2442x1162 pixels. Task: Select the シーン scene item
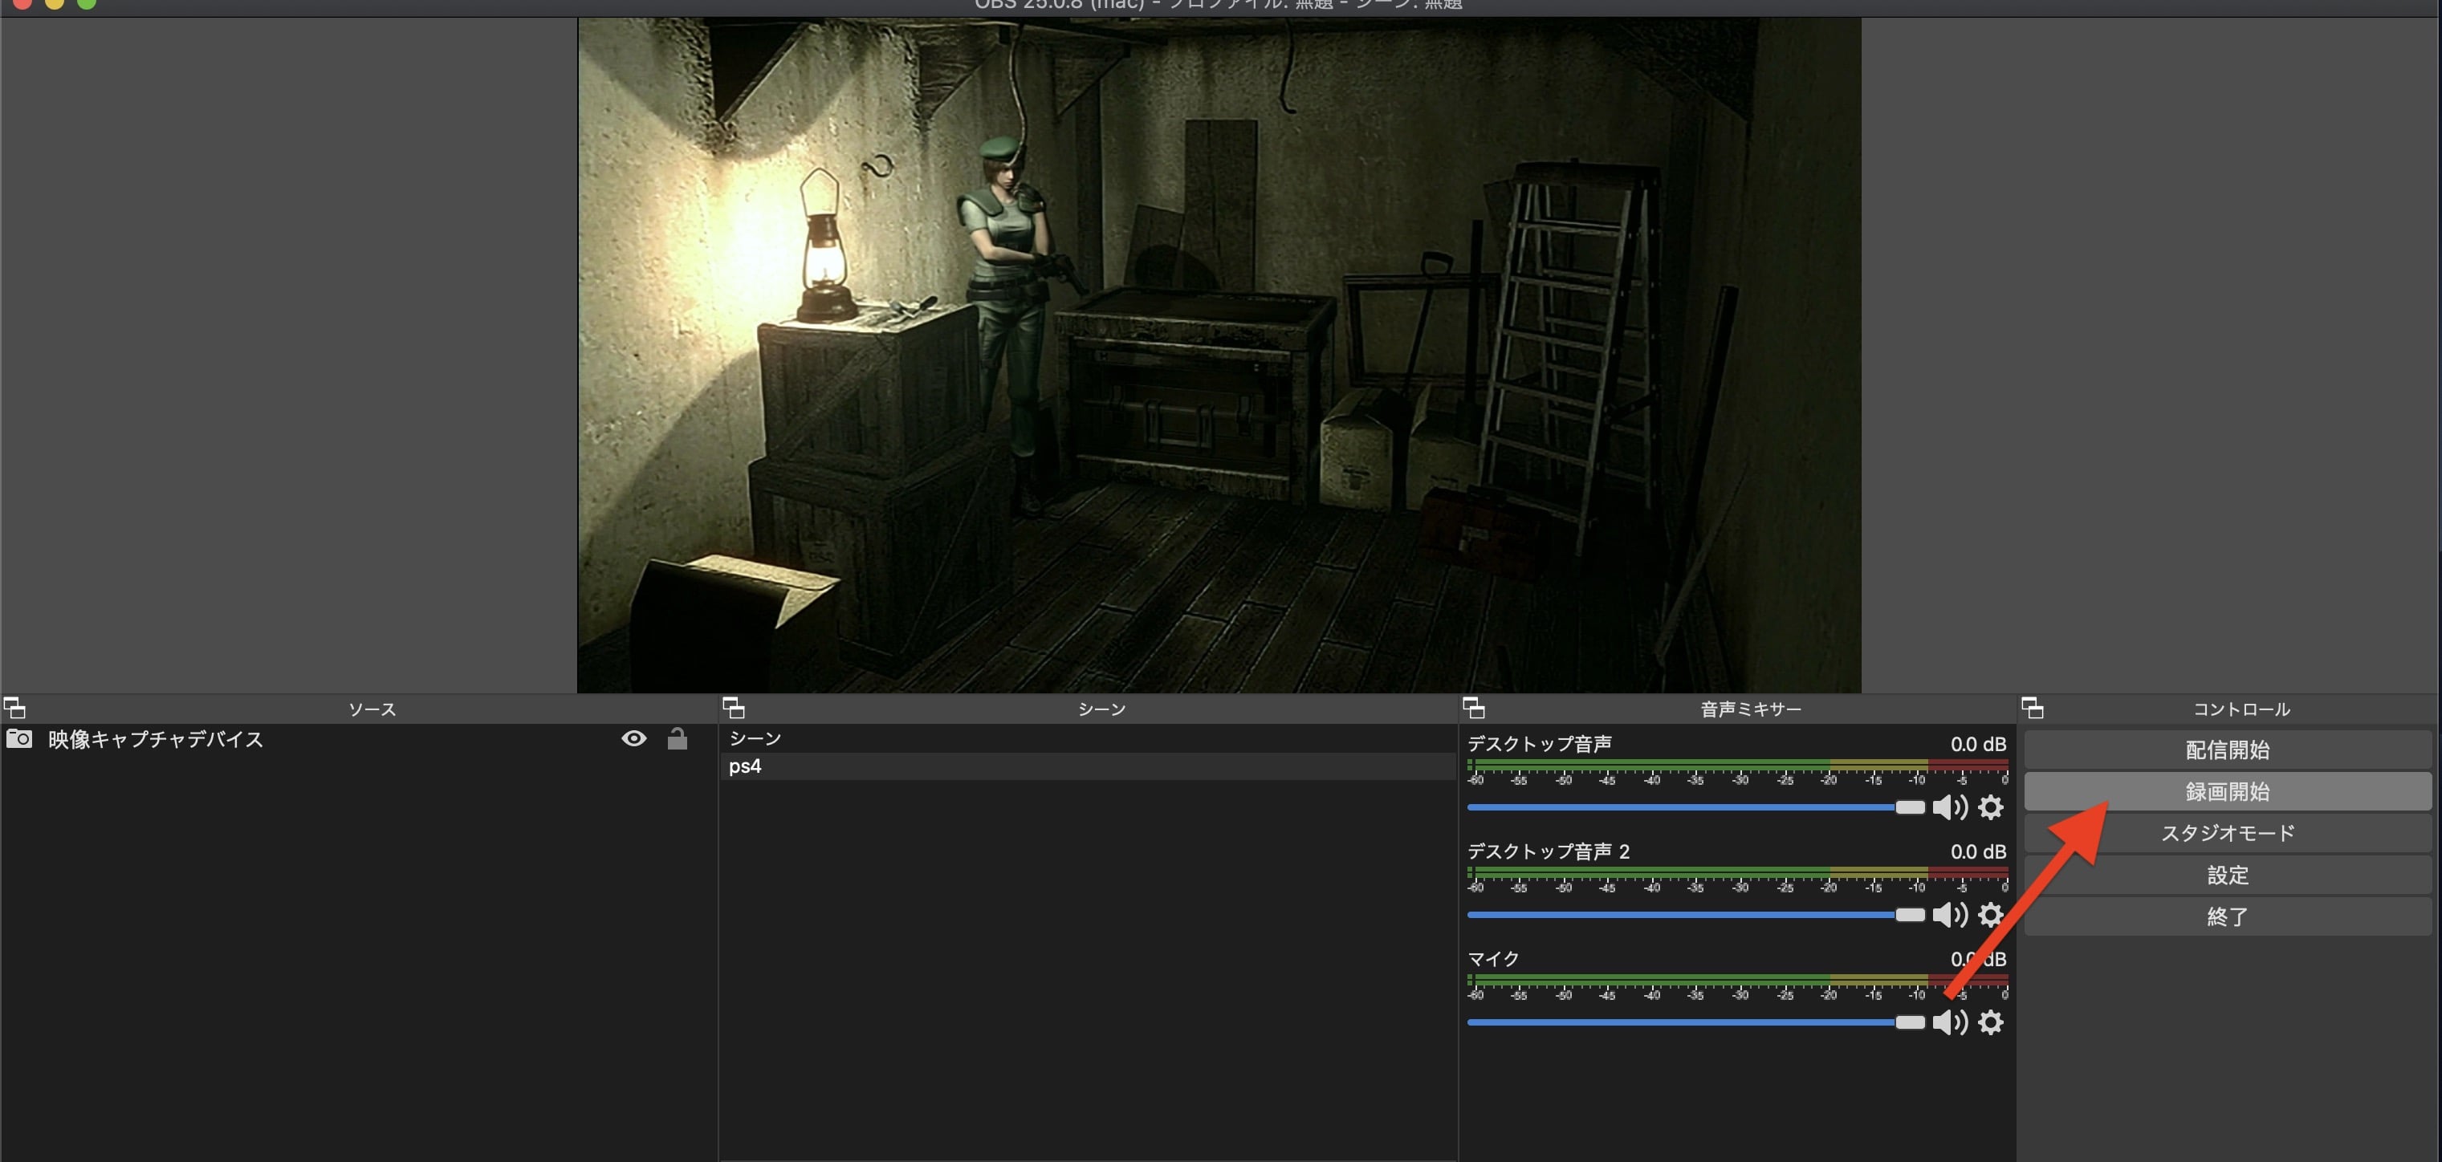(755, 738)
